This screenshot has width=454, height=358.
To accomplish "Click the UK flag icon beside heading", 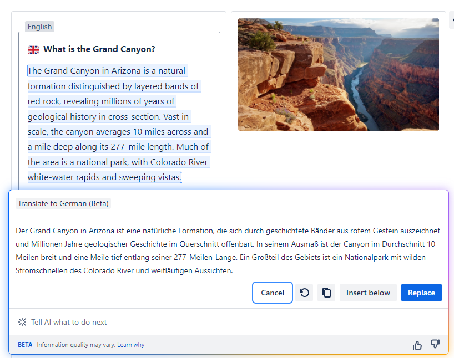I will 33,50.
